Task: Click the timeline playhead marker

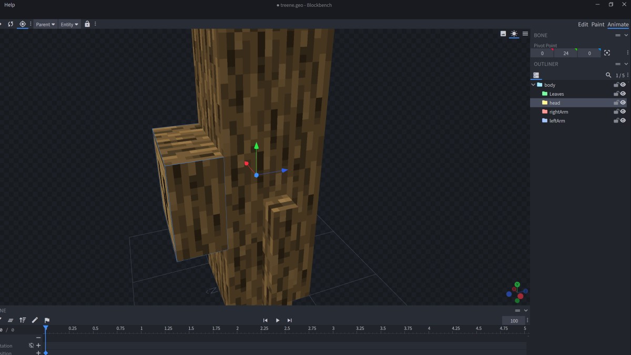Action: coord(46,328)
